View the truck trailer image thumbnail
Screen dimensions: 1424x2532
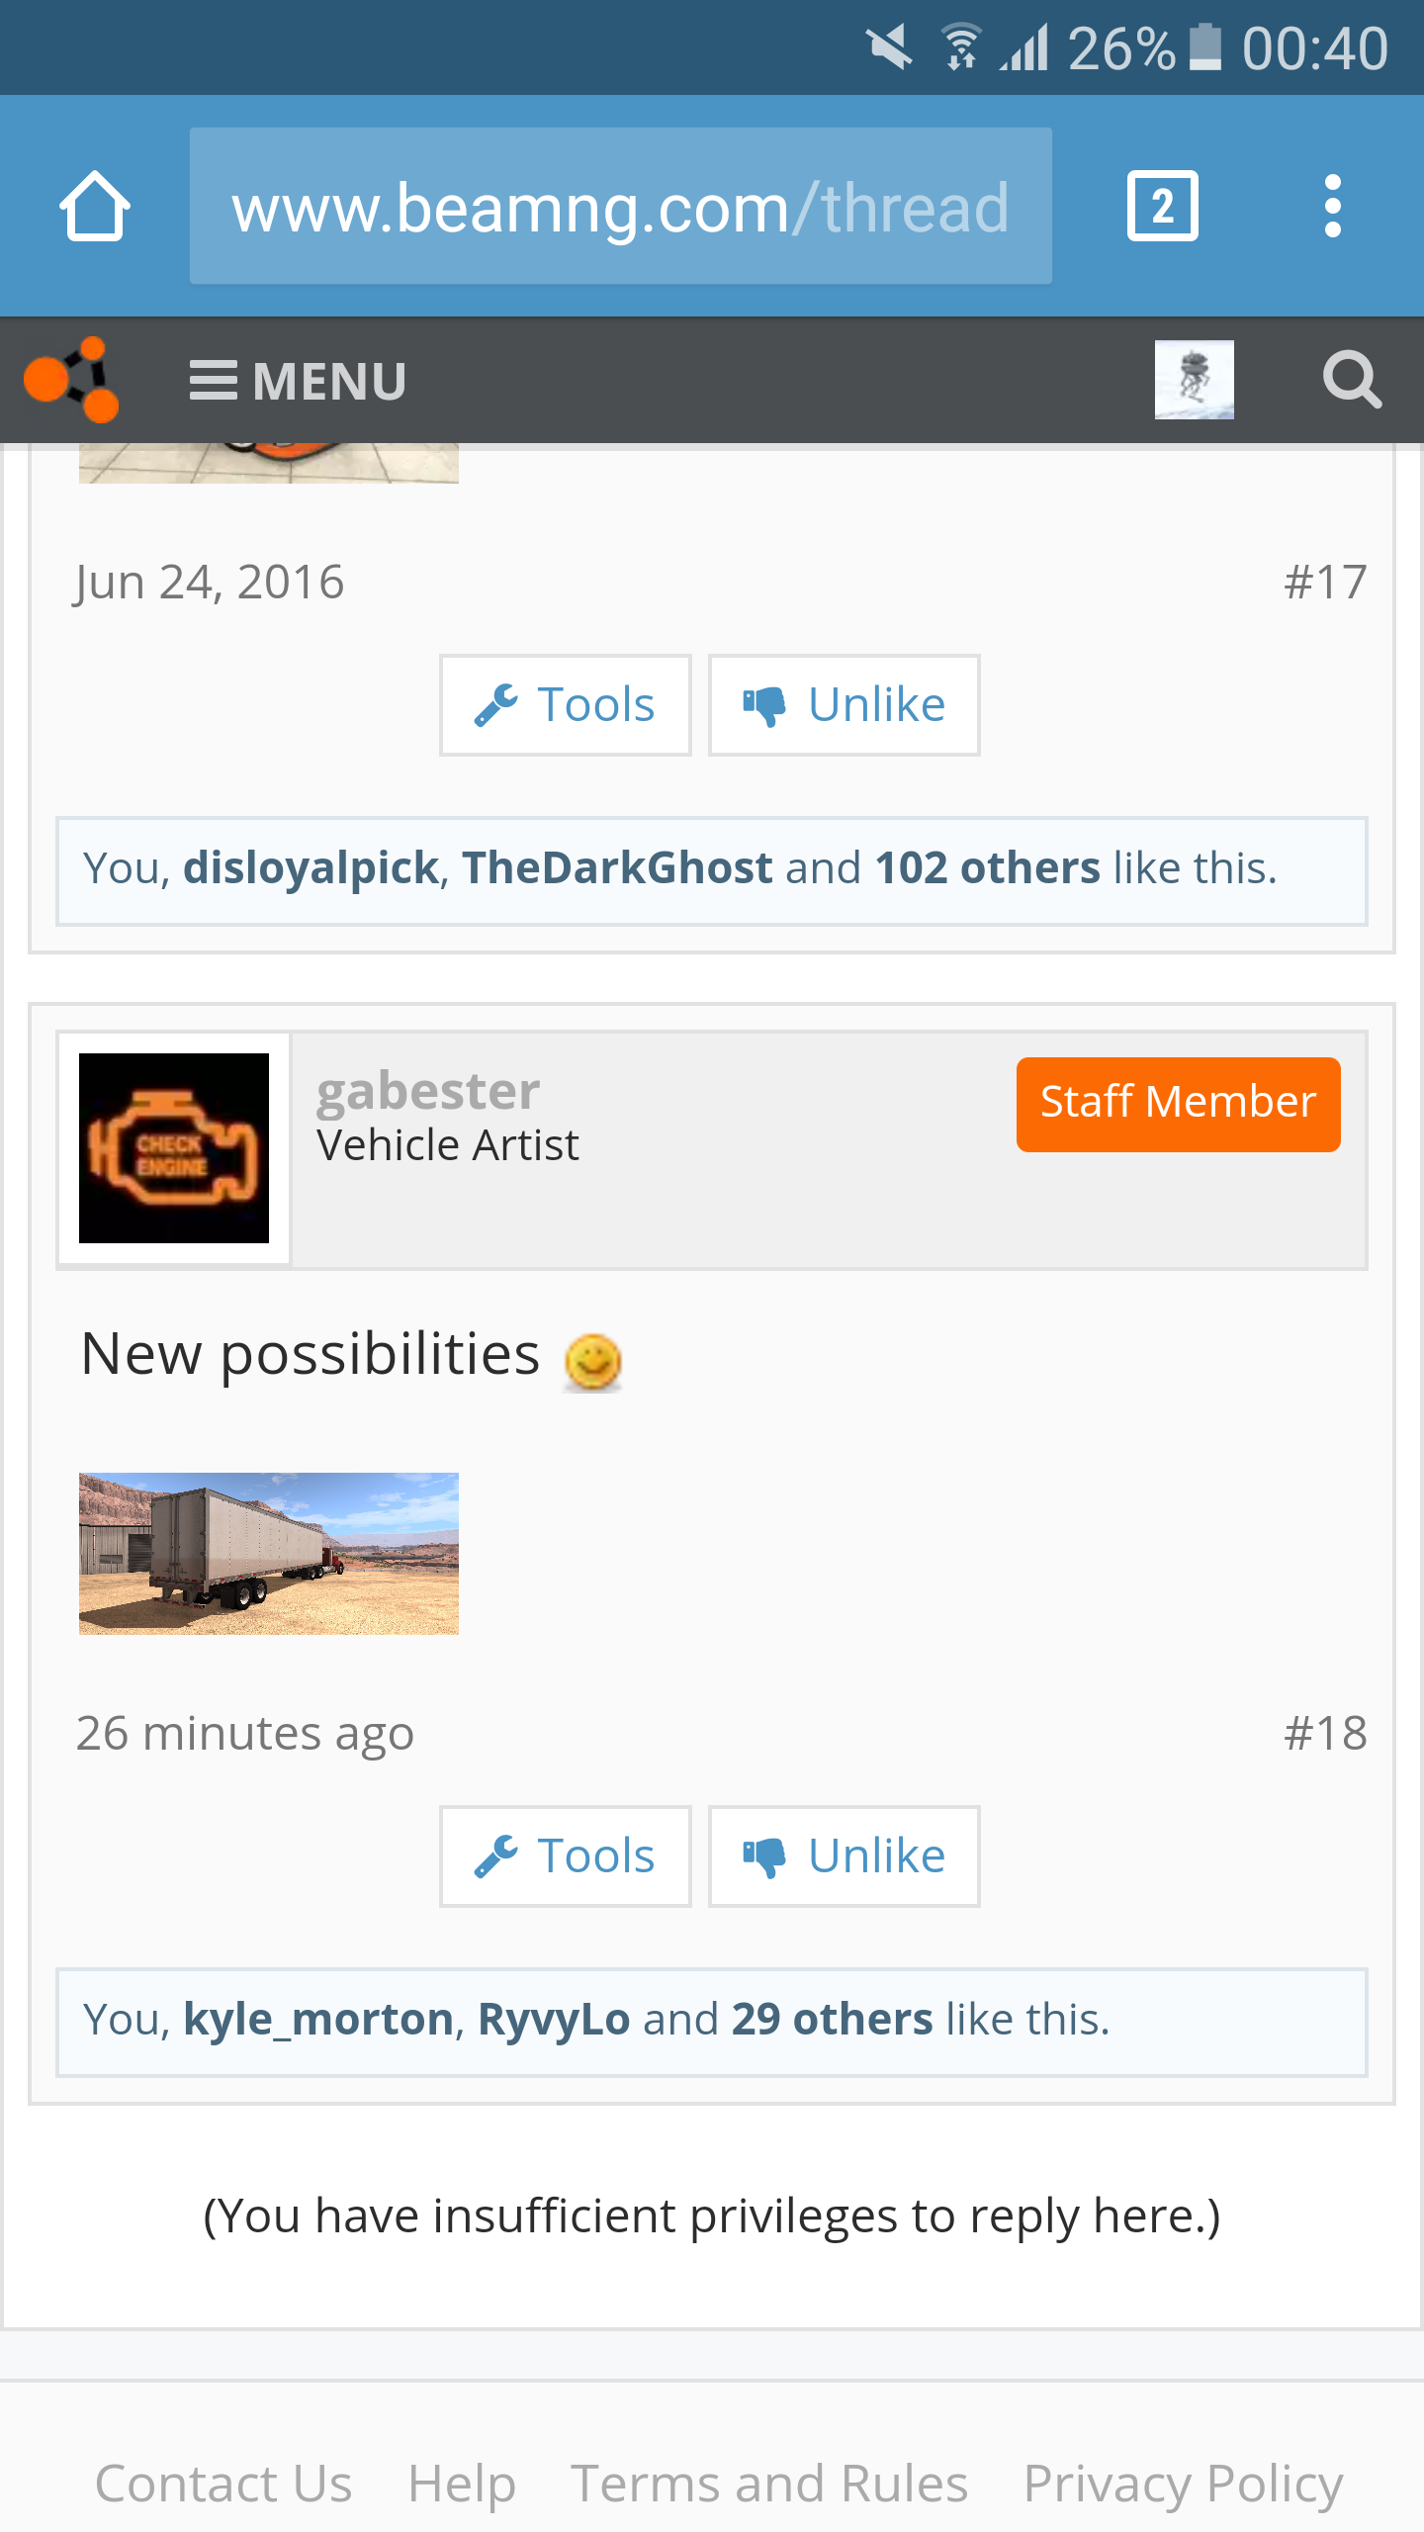[x=269, y=1554]
